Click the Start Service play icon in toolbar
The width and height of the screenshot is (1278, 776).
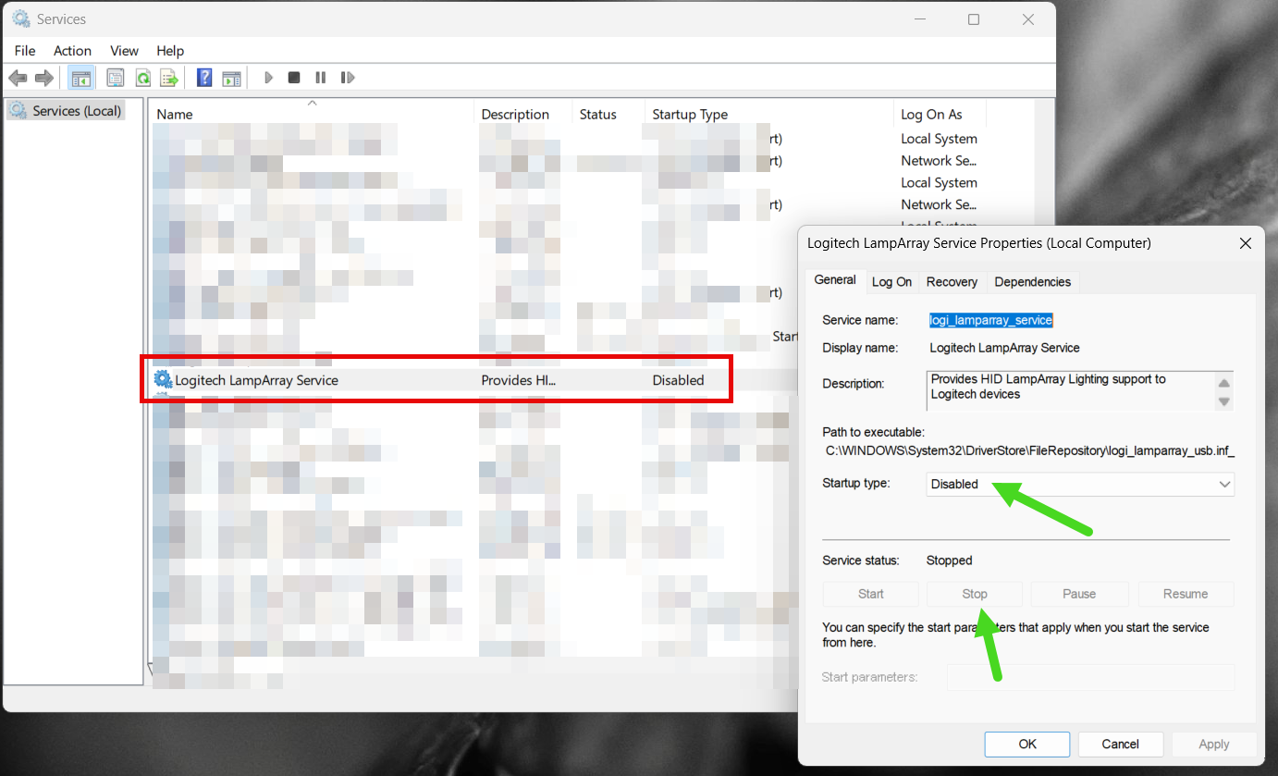click(x=268, y=78)
